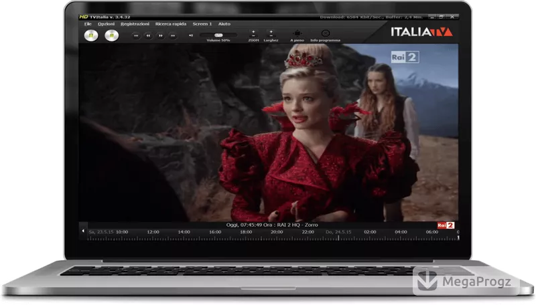Click the Rai 2 logo in timeline bar
Image resolution: width=536 pixels, height=305 pixels.
(x=446, y=225)
